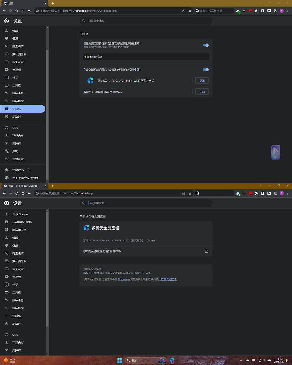292x365 pixels.
Task: Expand the tab search chevron in the customization window
Action: 261,3
